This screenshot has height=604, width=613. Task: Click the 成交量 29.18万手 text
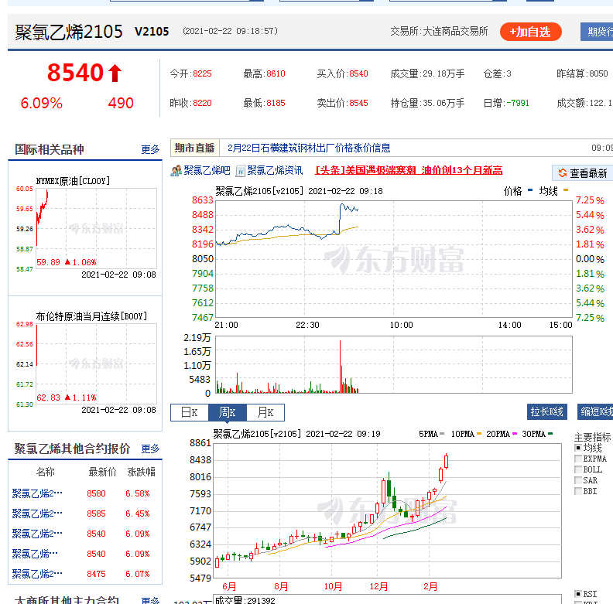point(427,73)
